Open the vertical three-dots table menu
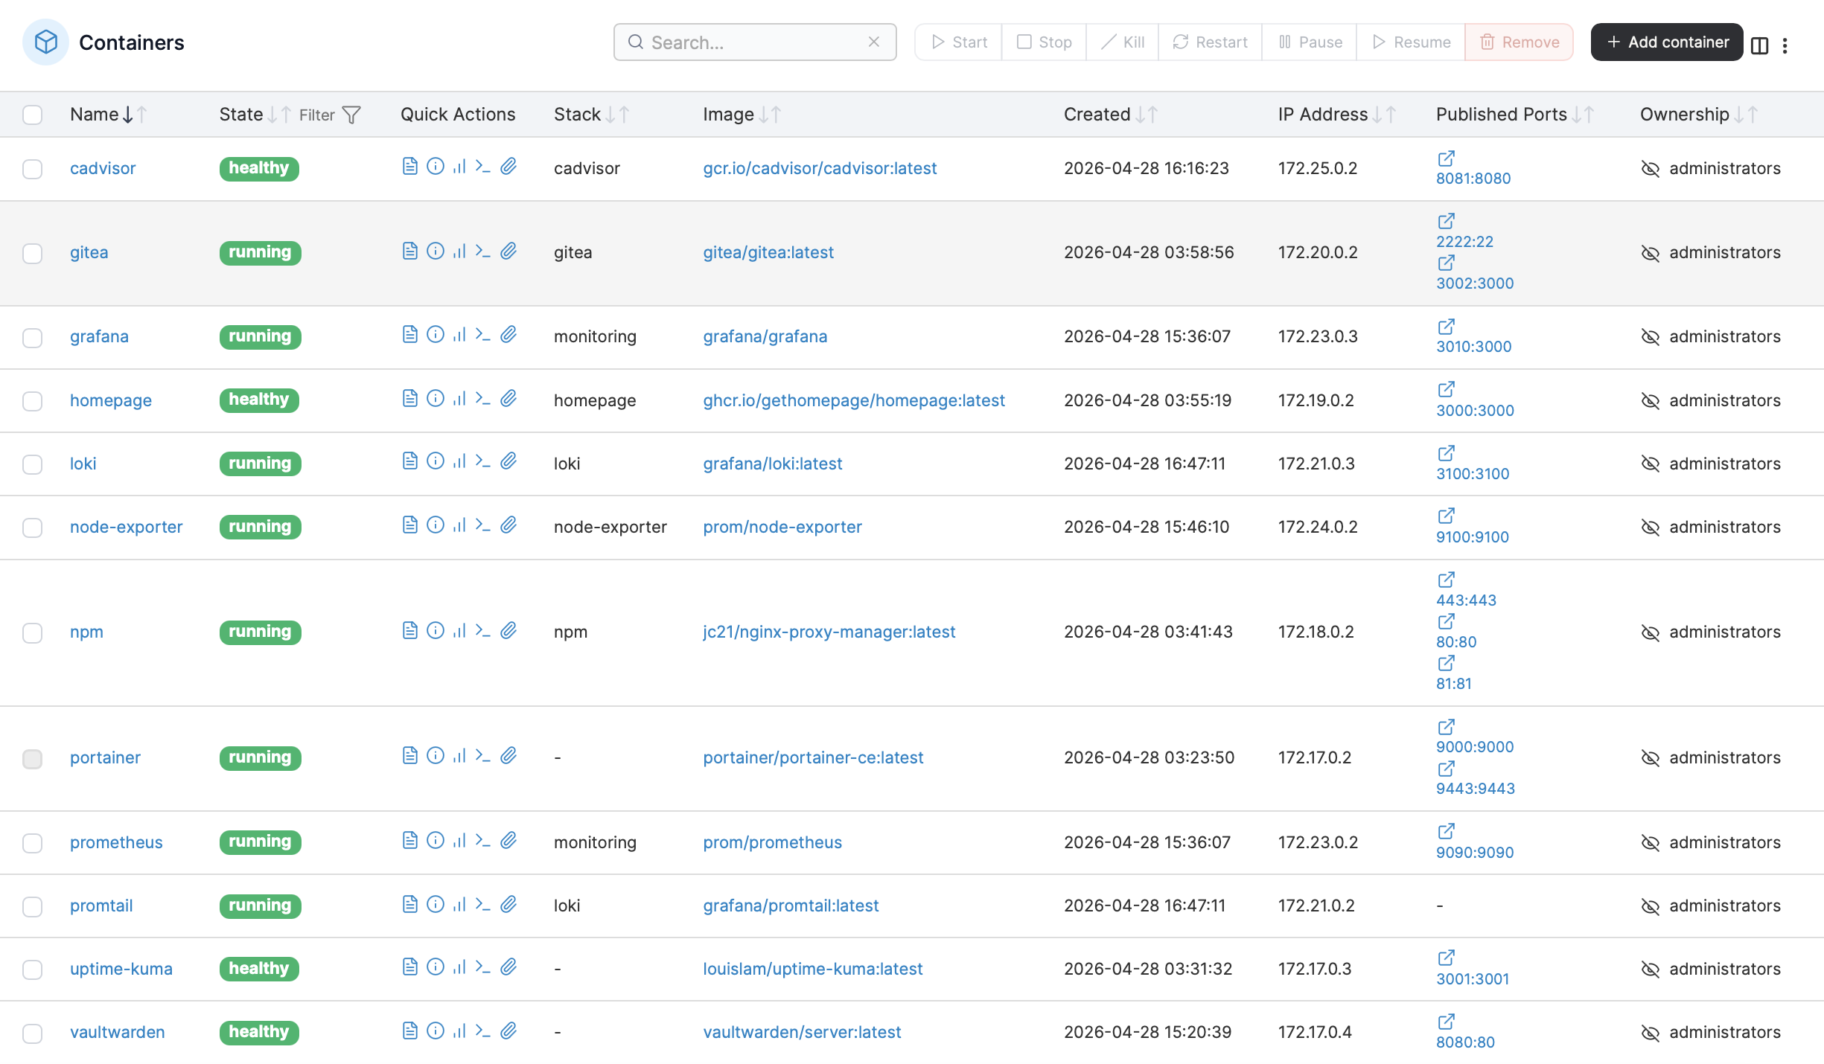This screenshot has width=1824, height=1064. coord(1785,45)
